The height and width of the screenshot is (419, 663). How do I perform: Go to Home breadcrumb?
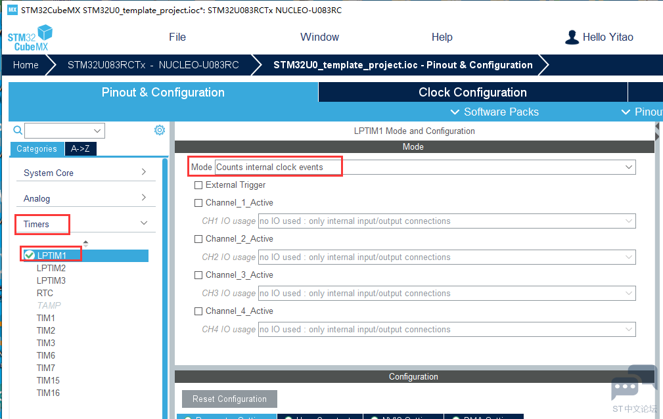26,65
